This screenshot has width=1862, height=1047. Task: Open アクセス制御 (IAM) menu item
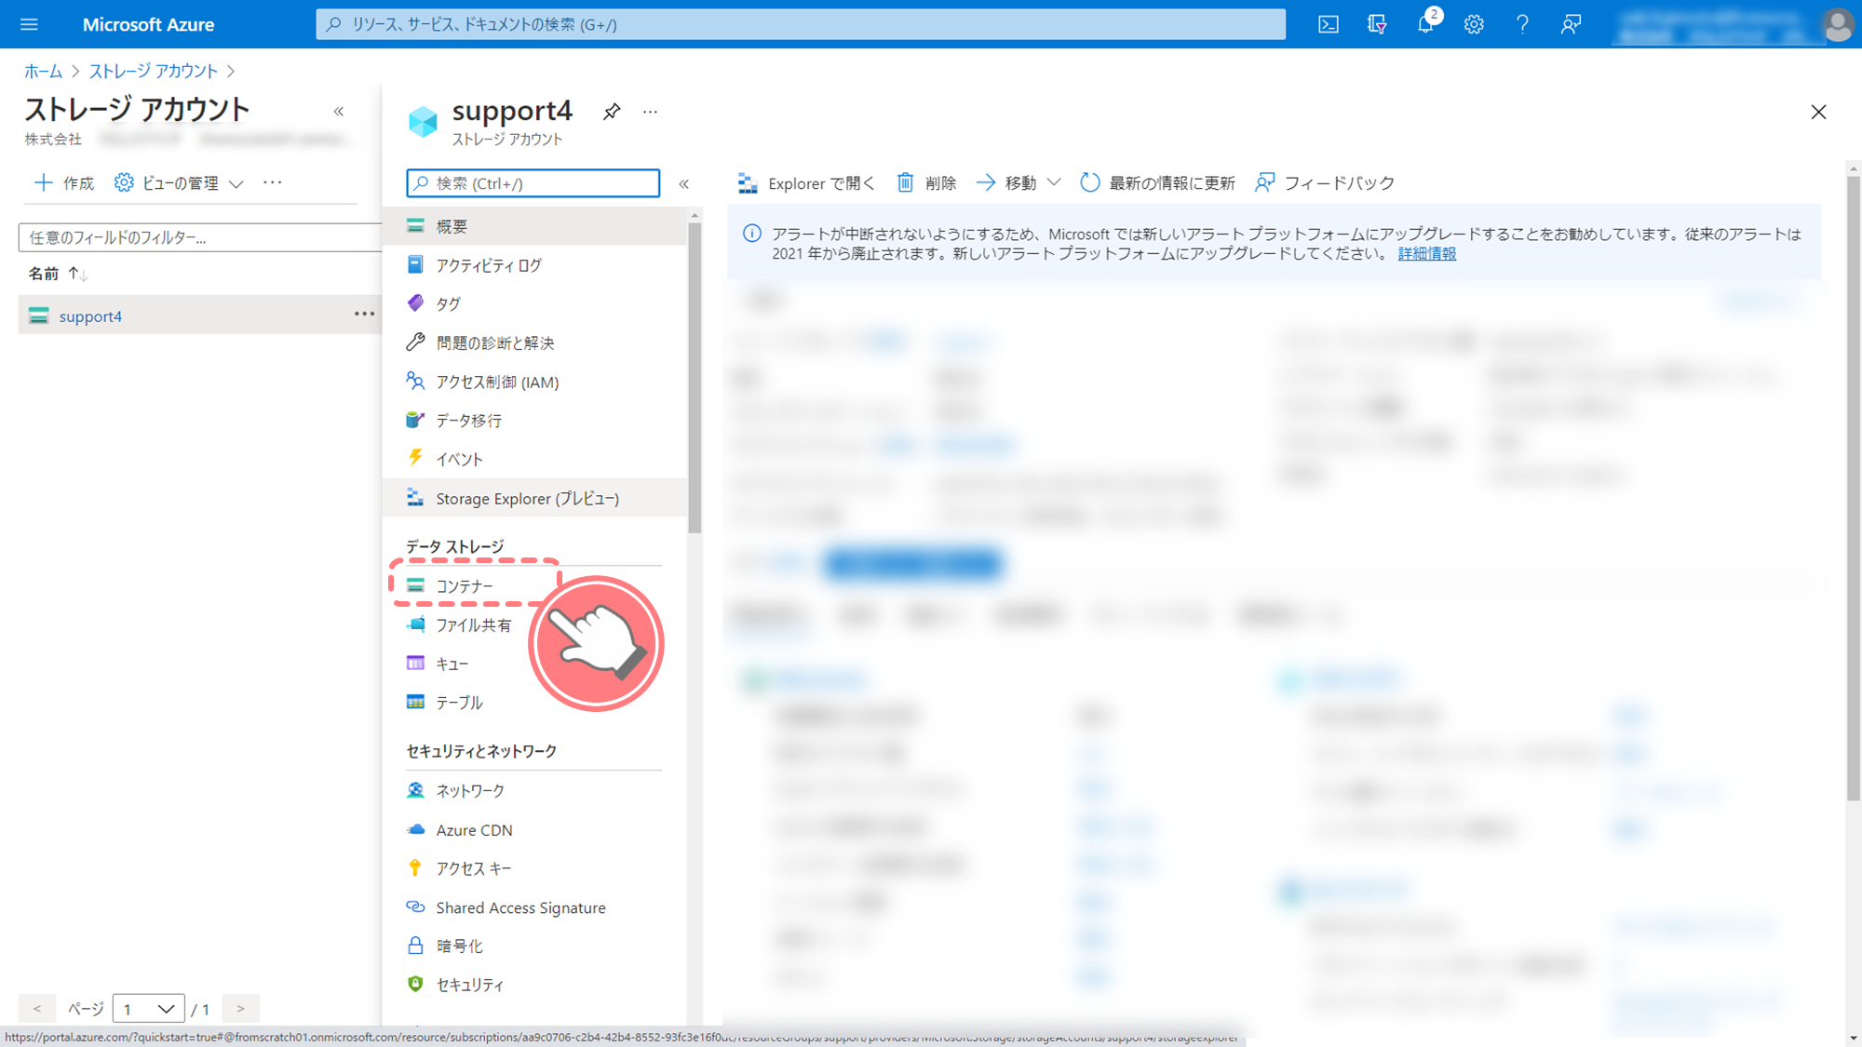tap(534, 382)
